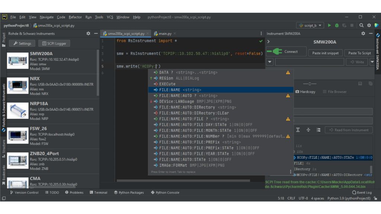Screen dimensions: 381x214
Task: Run the script with the green play icon
Action: (x=329, y=26)
